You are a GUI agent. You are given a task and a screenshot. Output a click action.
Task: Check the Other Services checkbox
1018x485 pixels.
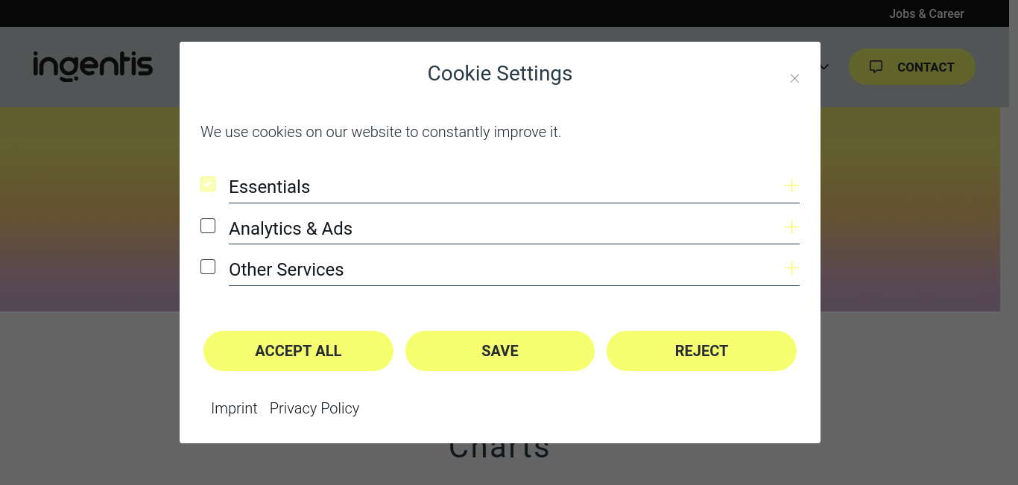208,267
